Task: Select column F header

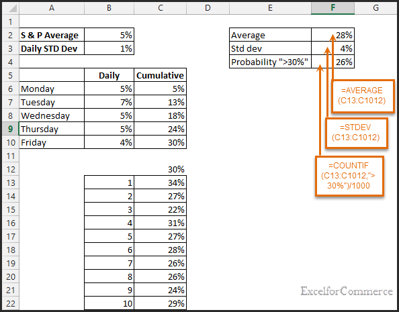Action: click(332, 8)
